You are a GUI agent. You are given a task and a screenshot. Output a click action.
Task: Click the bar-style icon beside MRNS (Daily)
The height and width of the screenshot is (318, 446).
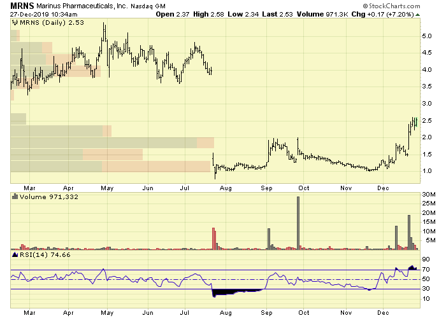pyautogui.click(x=15, y=23)
